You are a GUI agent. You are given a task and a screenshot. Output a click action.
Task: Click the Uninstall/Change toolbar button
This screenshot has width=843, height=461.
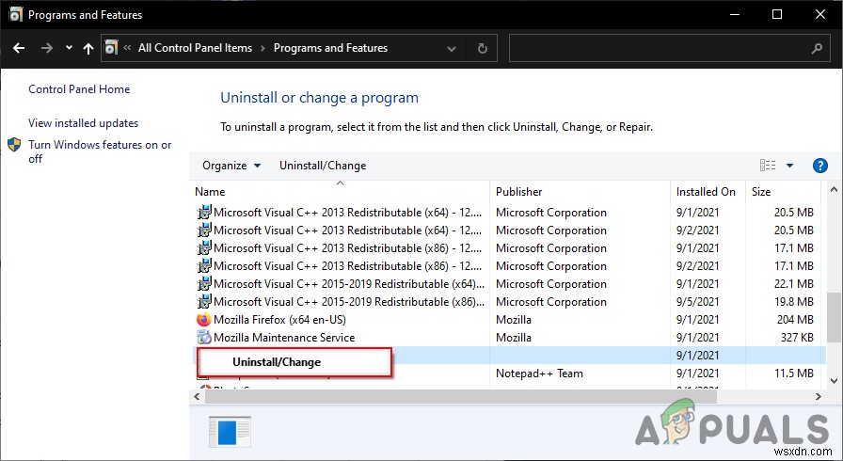tap(323, 166)
